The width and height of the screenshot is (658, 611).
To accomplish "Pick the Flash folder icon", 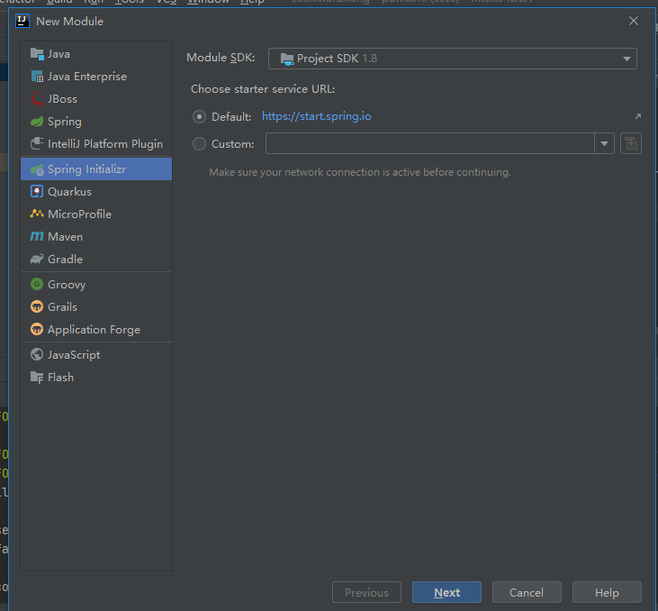I will coord(37,378).
